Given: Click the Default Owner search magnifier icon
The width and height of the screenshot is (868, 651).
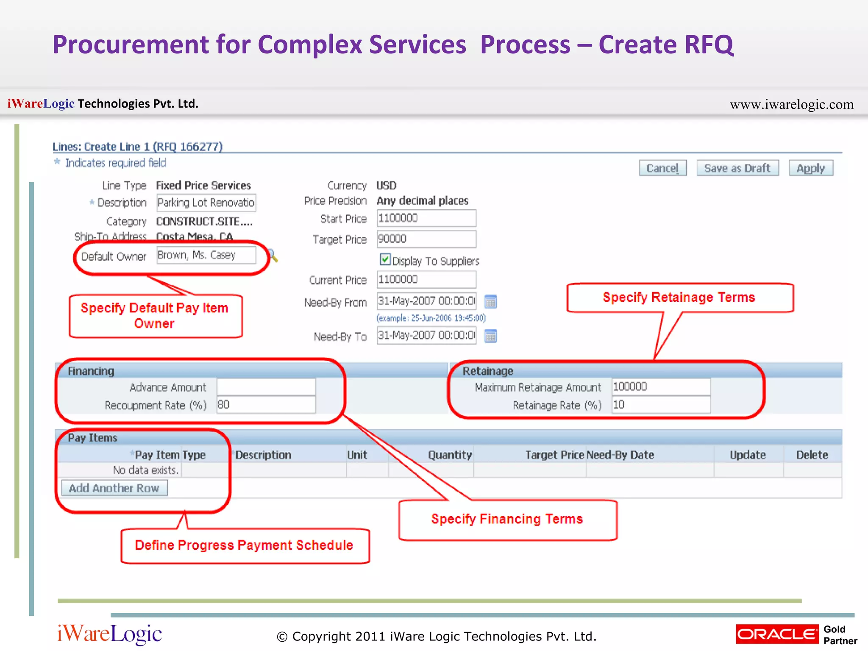Looking at the screenshot, I should tap(273, 256).
